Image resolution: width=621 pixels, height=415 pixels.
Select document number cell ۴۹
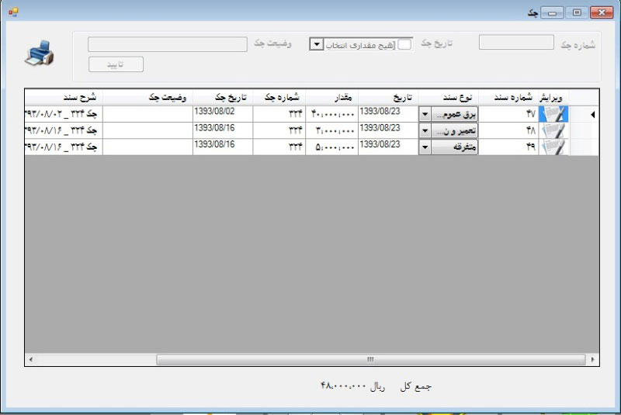[508, 147]
